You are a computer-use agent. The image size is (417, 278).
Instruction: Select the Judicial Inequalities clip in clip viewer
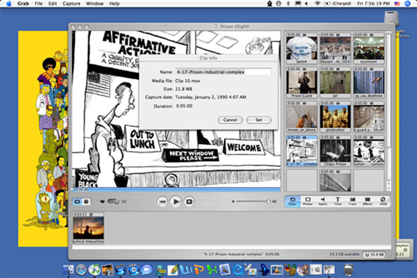click(88, 228)
